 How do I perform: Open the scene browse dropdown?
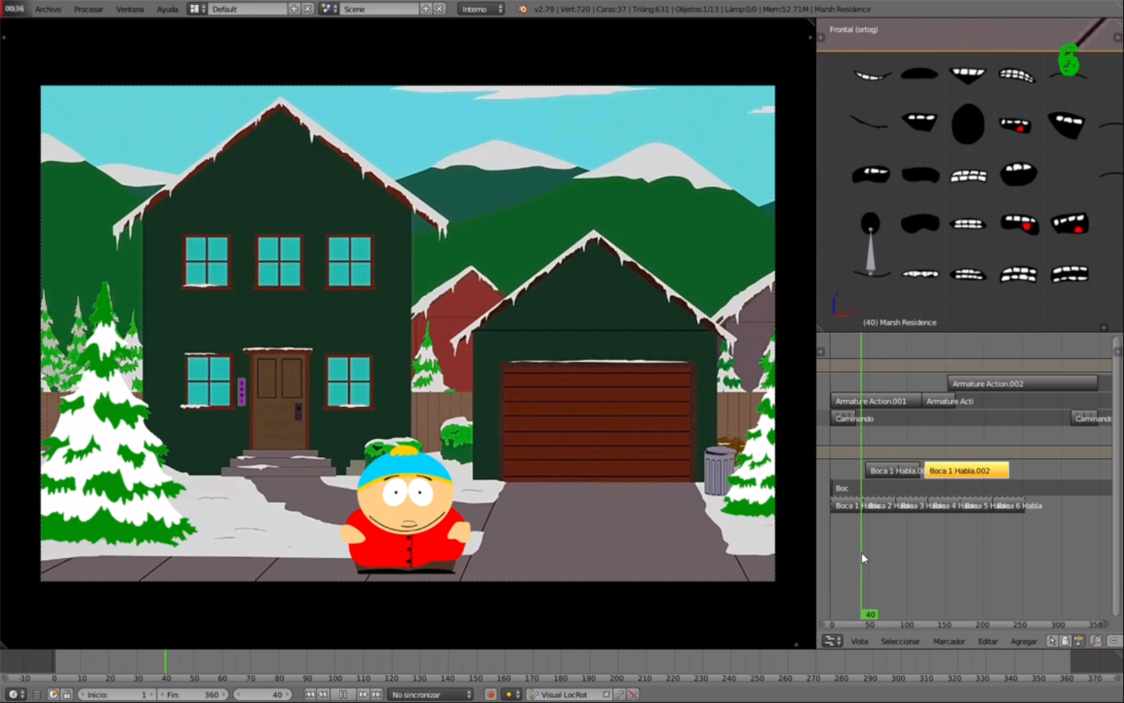pos(328,9)
